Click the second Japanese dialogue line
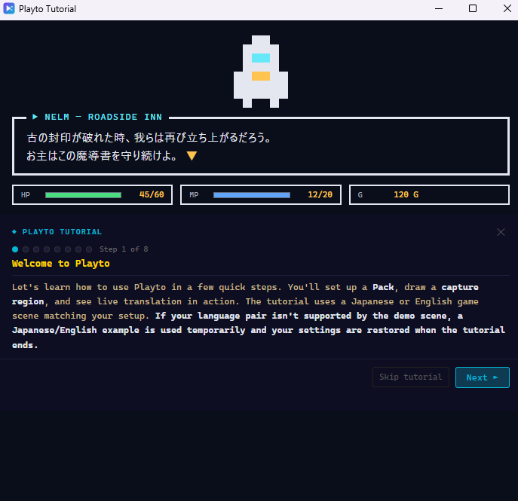The height and width of the screenshot is (501, 518). 103,155
